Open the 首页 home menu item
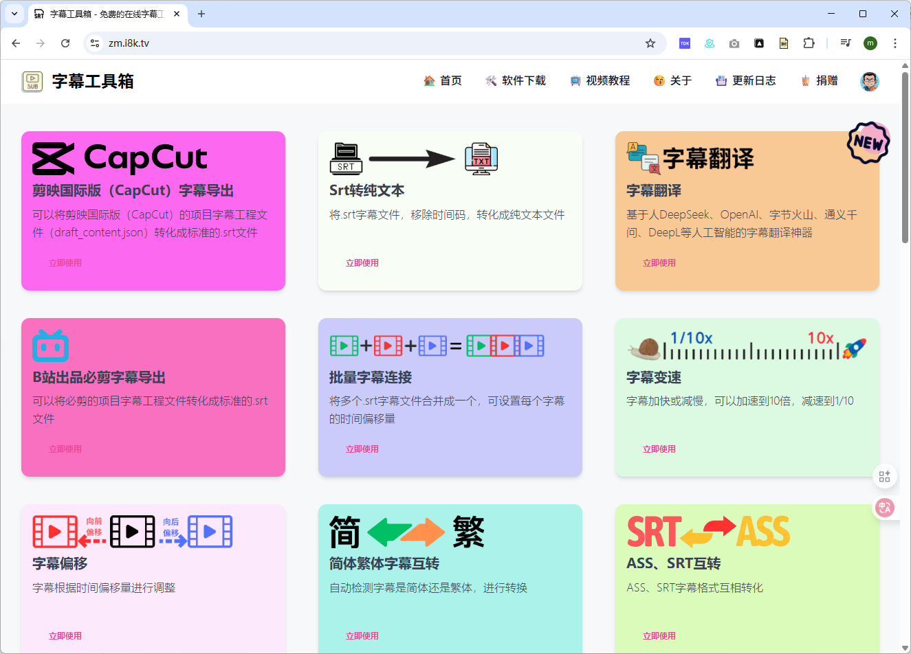911x654 pixels. (443, 80)
